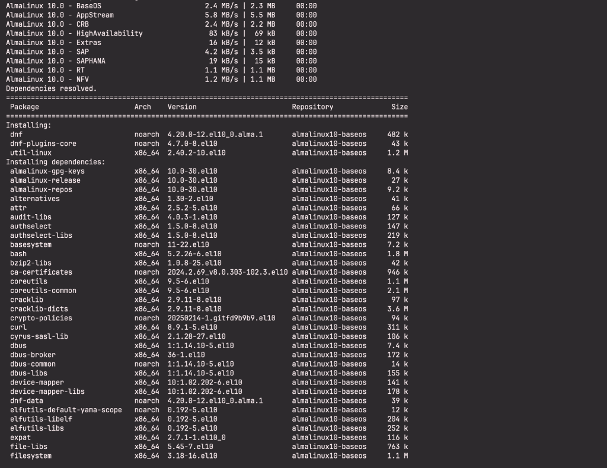
Task: Select the Installing dependencies section label
Action: (50, 161)
